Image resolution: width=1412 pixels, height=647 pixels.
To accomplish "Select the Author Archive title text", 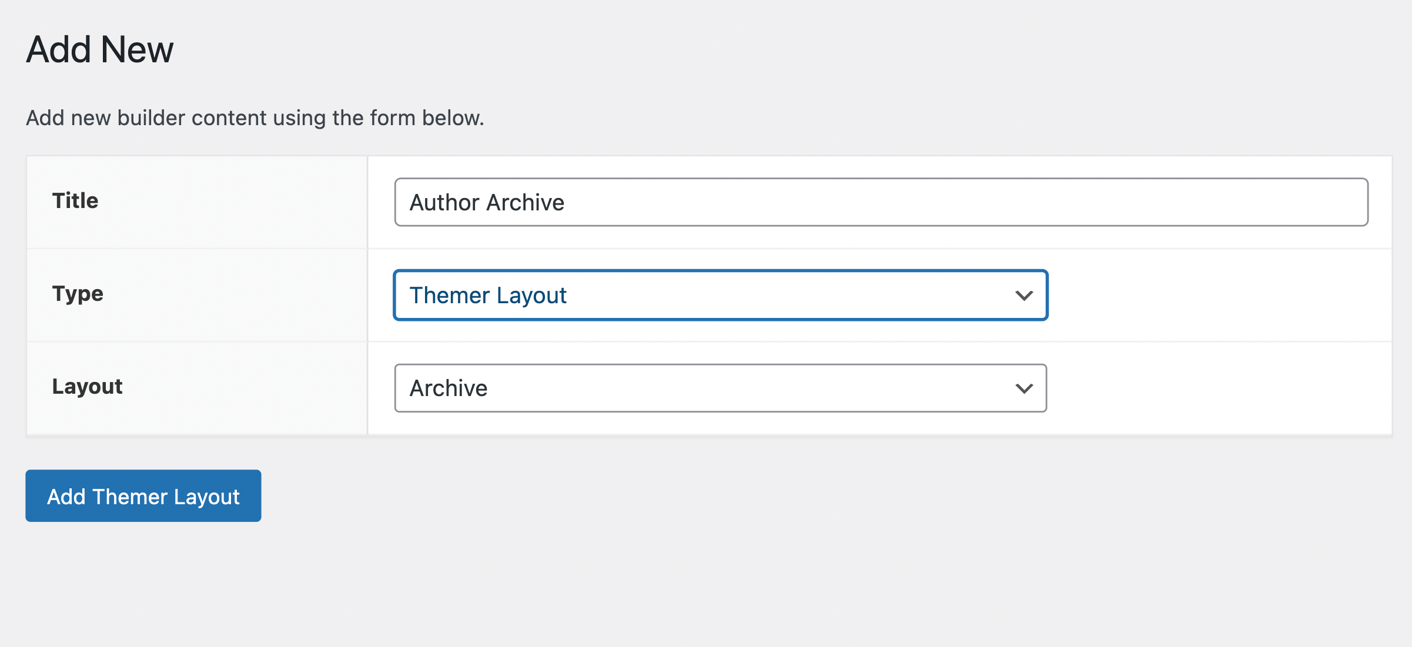I will (x=487, y=202).
